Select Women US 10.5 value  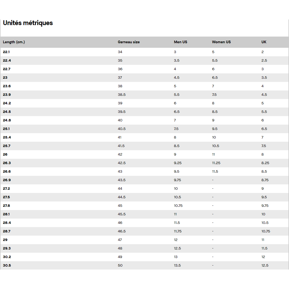[216, 146]
